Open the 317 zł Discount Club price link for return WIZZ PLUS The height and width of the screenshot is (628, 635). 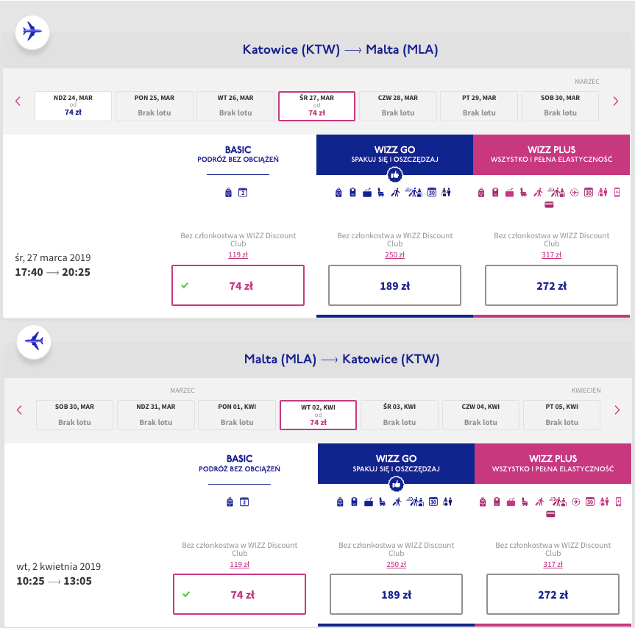(553, 565)
